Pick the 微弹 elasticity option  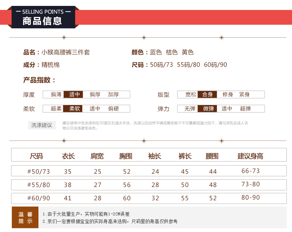coord(208,108)
